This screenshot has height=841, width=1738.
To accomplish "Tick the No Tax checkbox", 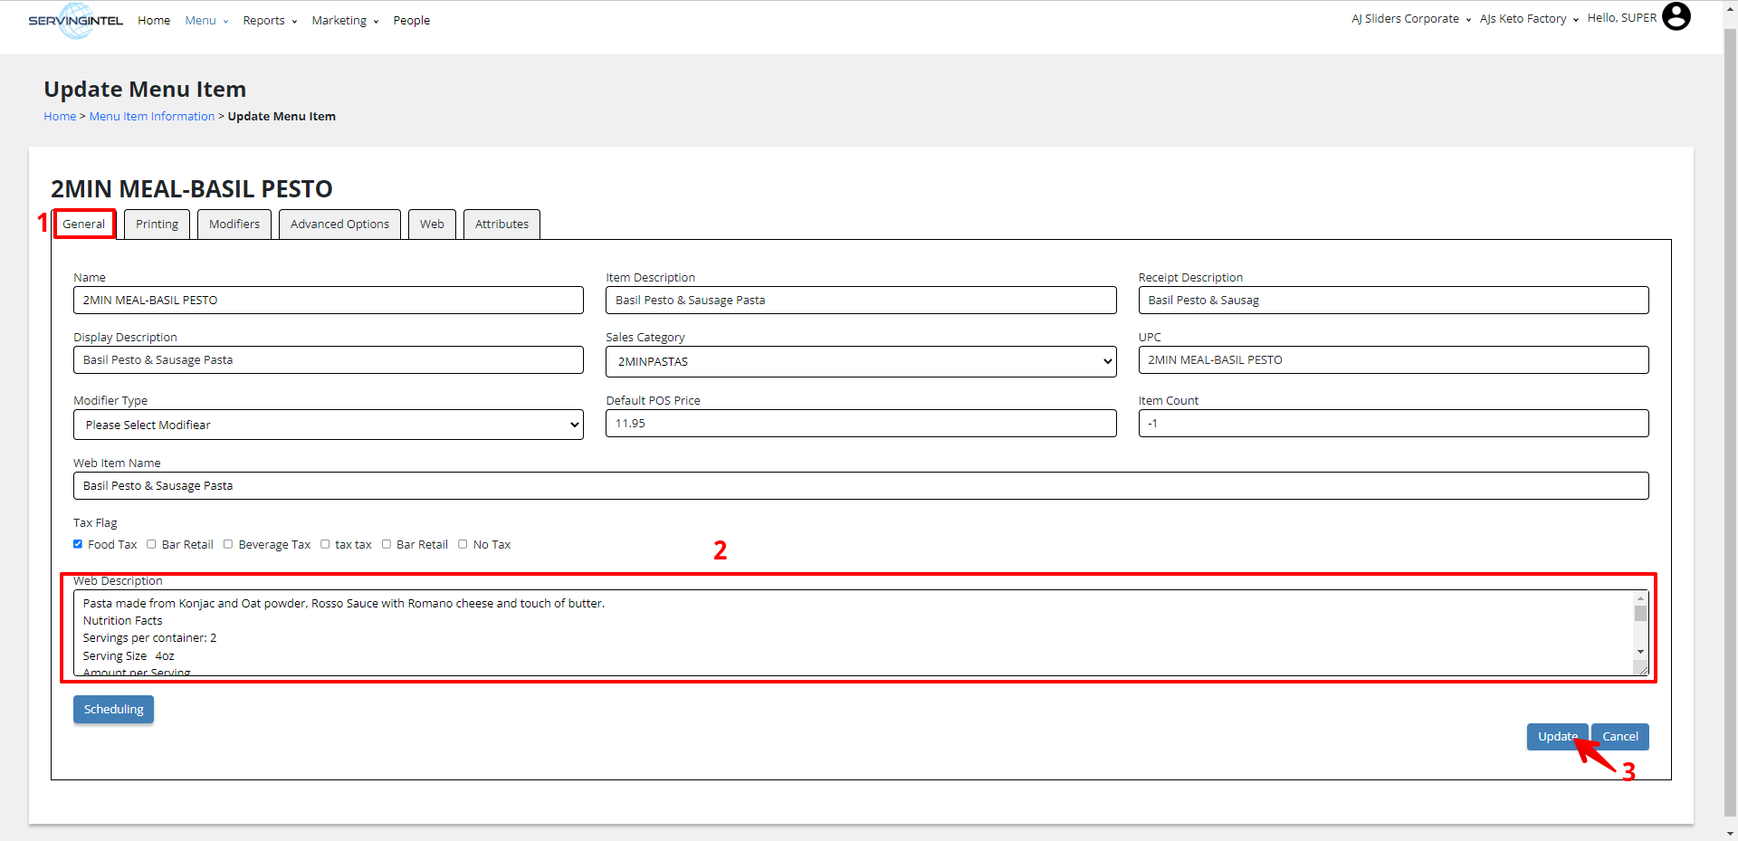I will (463, 544).
